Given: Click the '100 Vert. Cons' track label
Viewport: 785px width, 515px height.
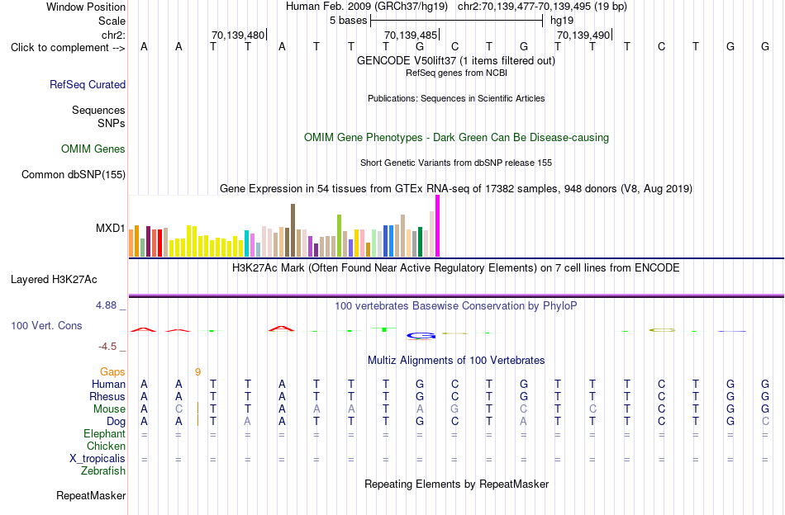Looking at the screenshot, I should coord(46,325).
